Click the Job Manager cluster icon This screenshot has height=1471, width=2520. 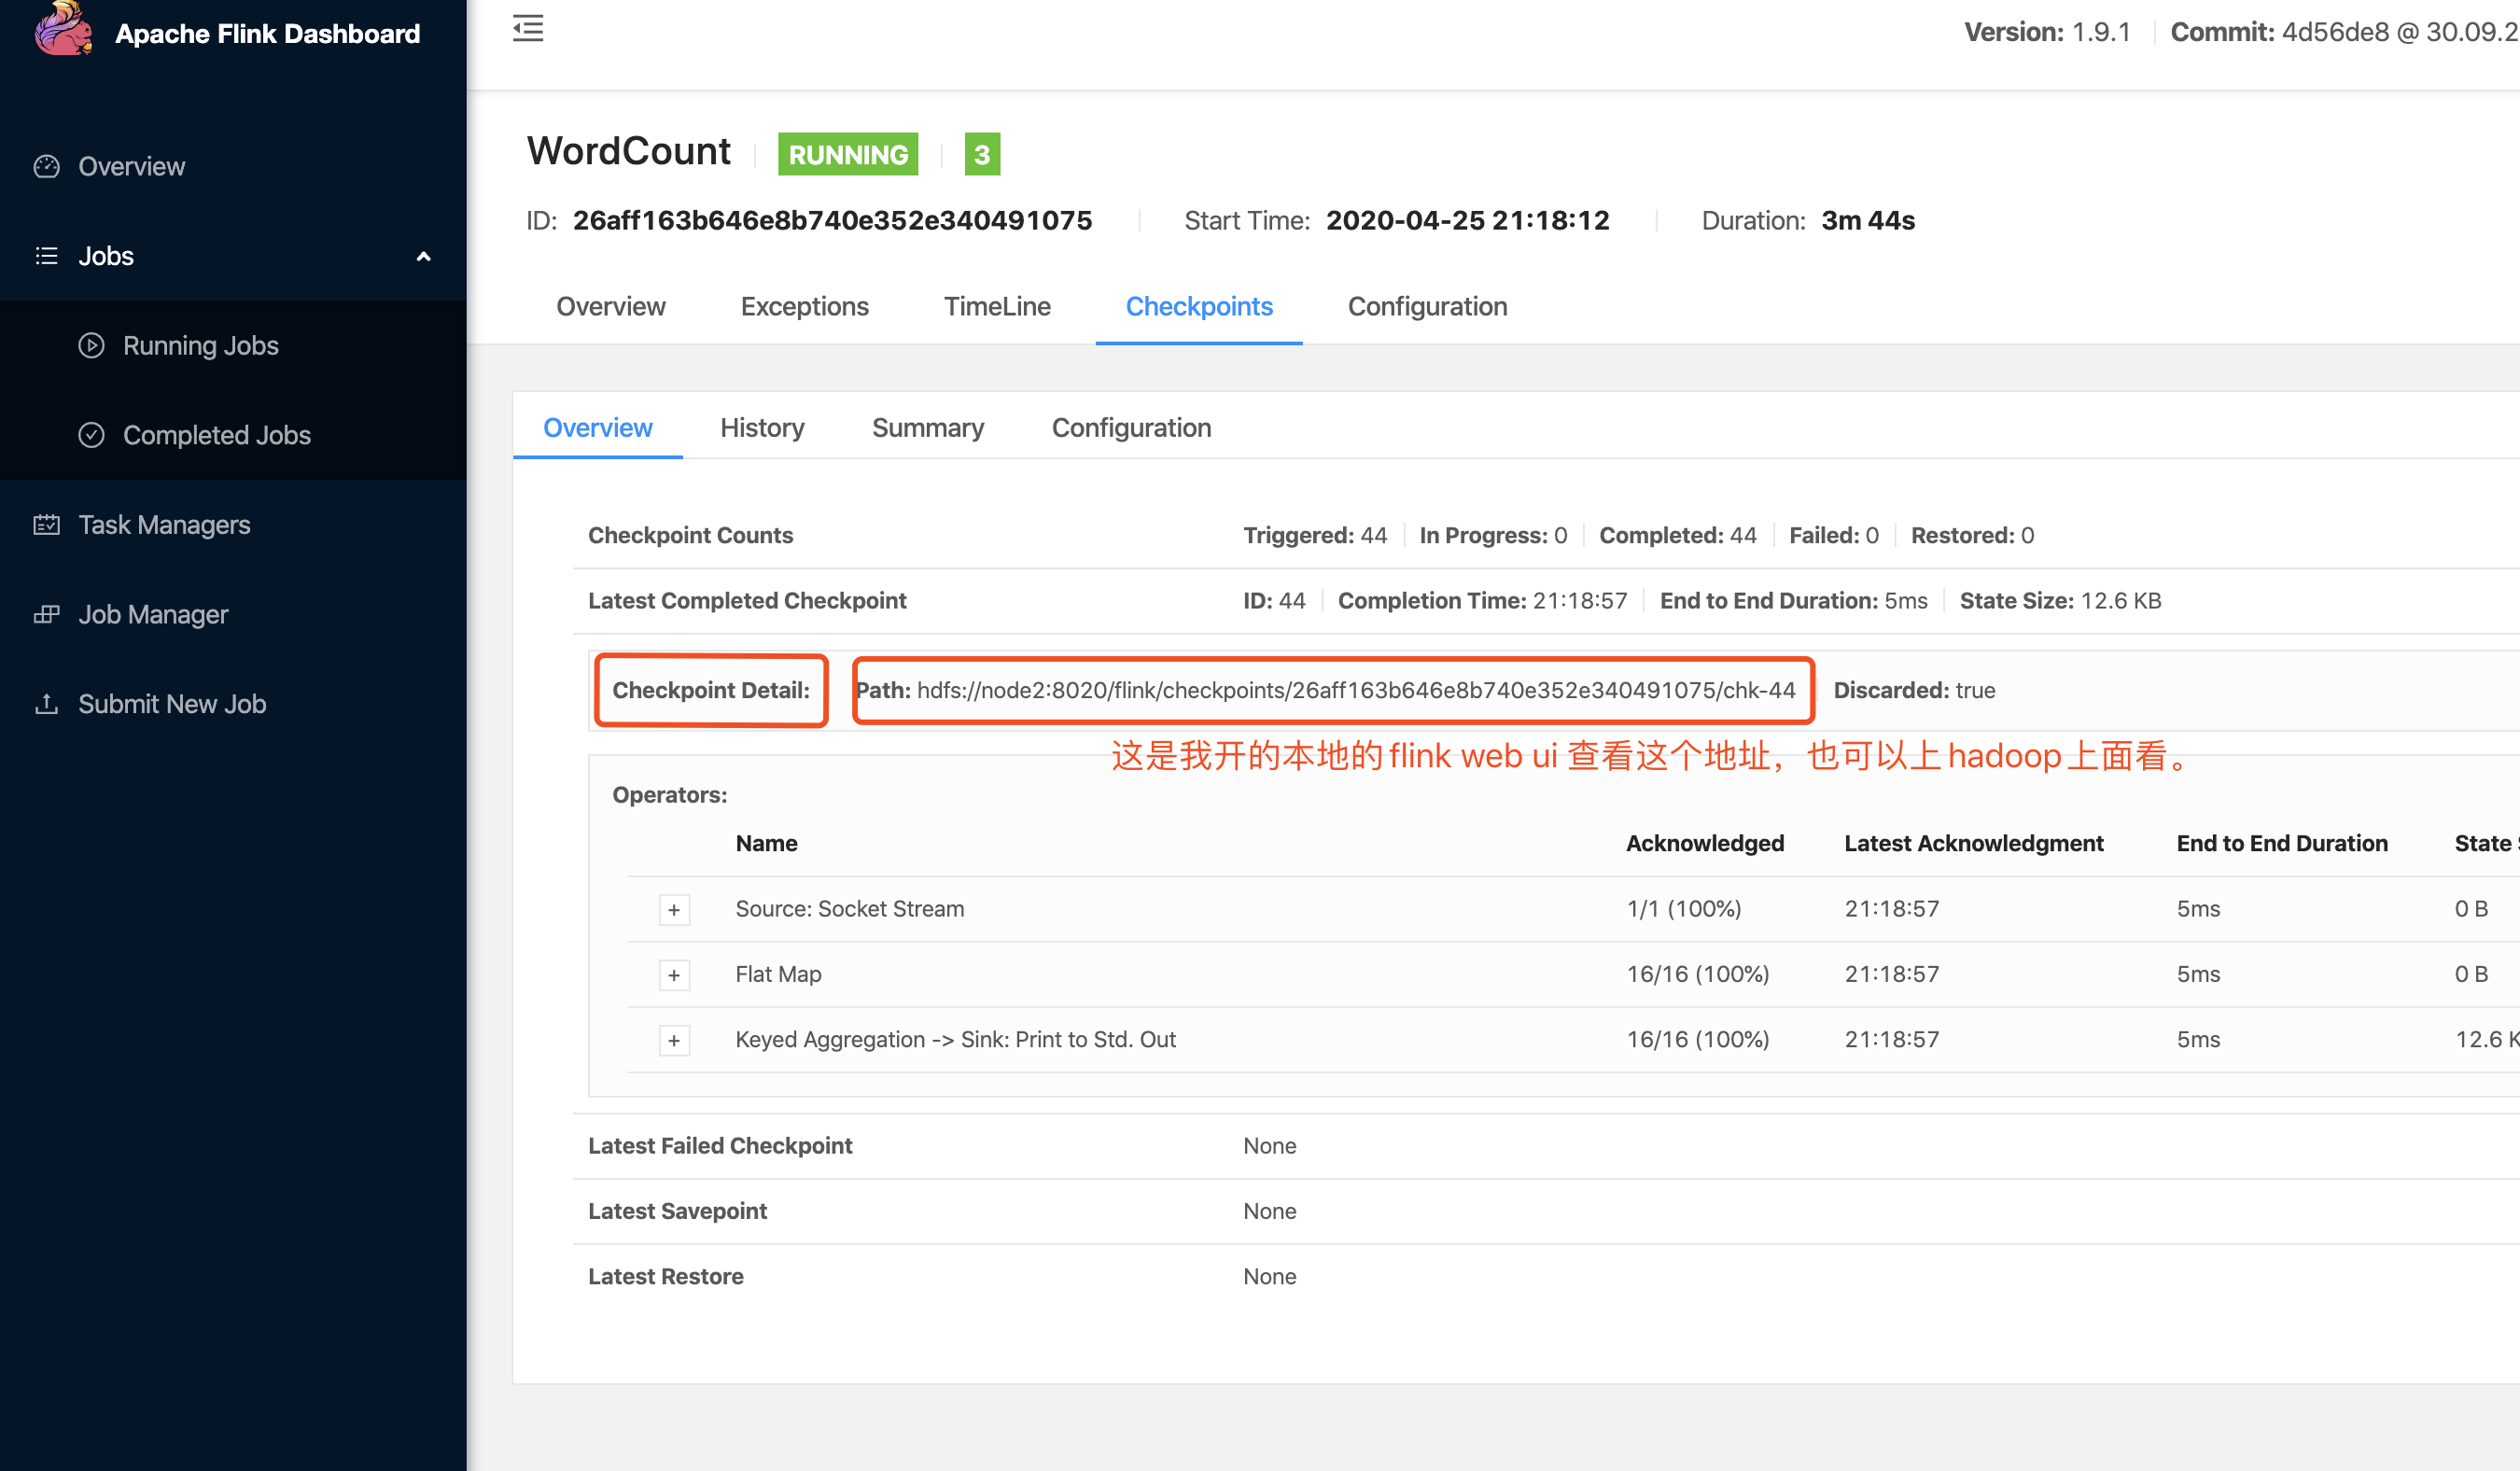[46, 614]
